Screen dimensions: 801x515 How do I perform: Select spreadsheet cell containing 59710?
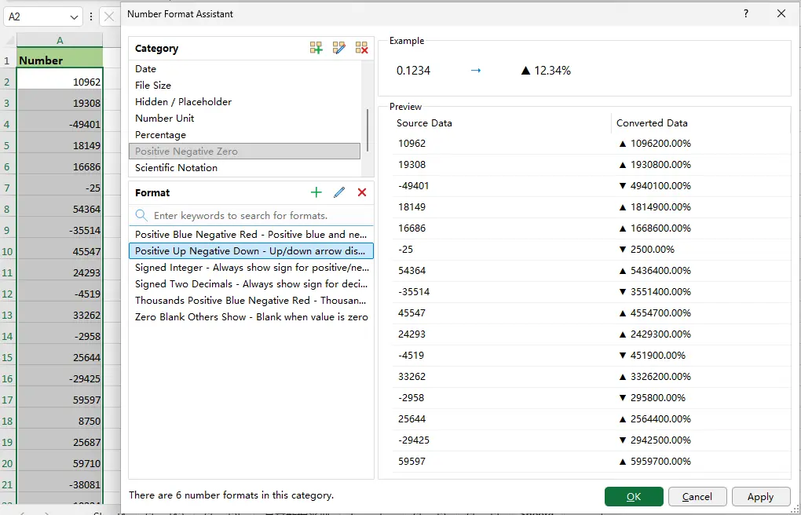60,463
